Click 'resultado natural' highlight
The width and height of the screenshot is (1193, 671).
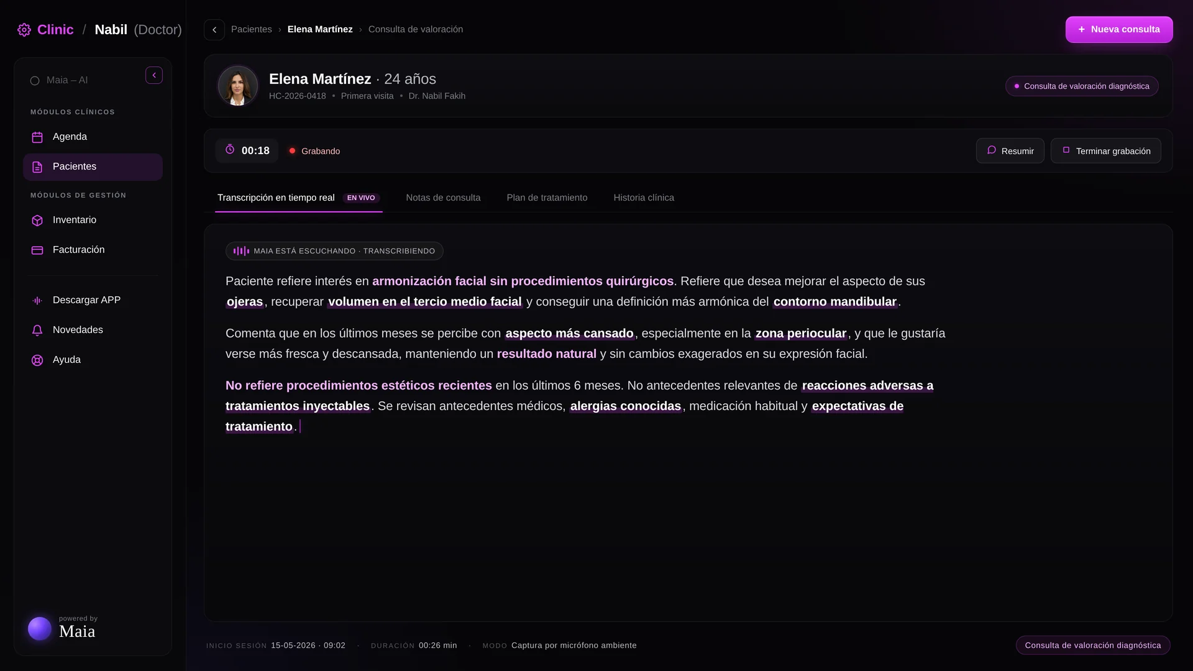547,354
